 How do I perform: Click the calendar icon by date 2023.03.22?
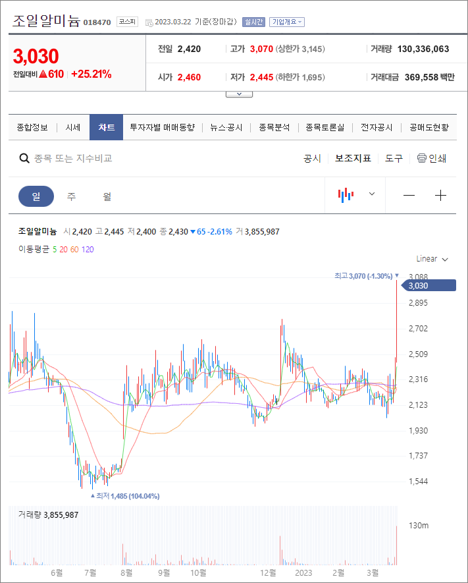(149, 22)
